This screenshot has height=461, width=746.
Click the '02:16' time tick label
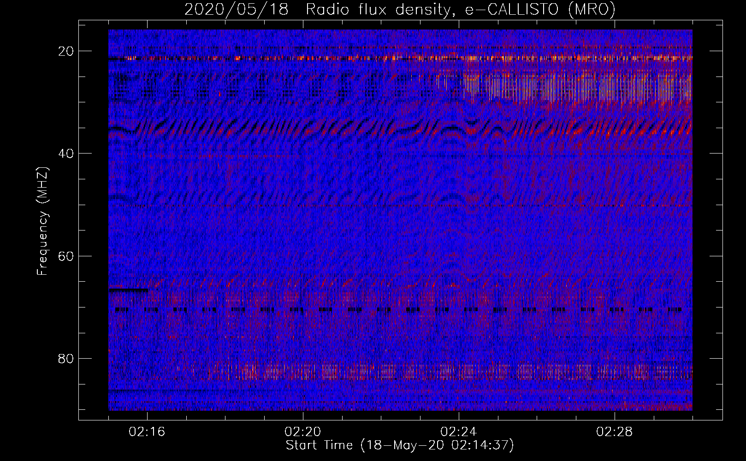pyautogui.click(x=147, y=432)
